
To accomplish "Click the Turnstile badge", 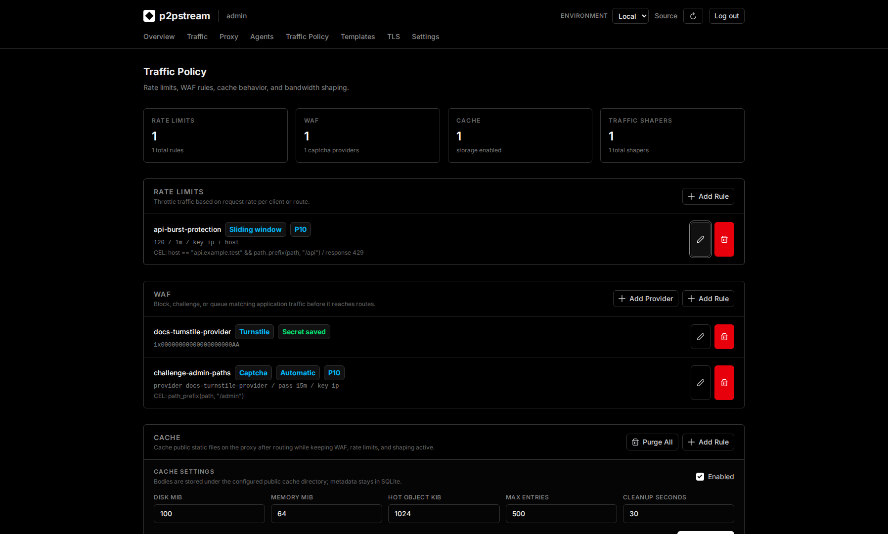I will tap(254, 332).
